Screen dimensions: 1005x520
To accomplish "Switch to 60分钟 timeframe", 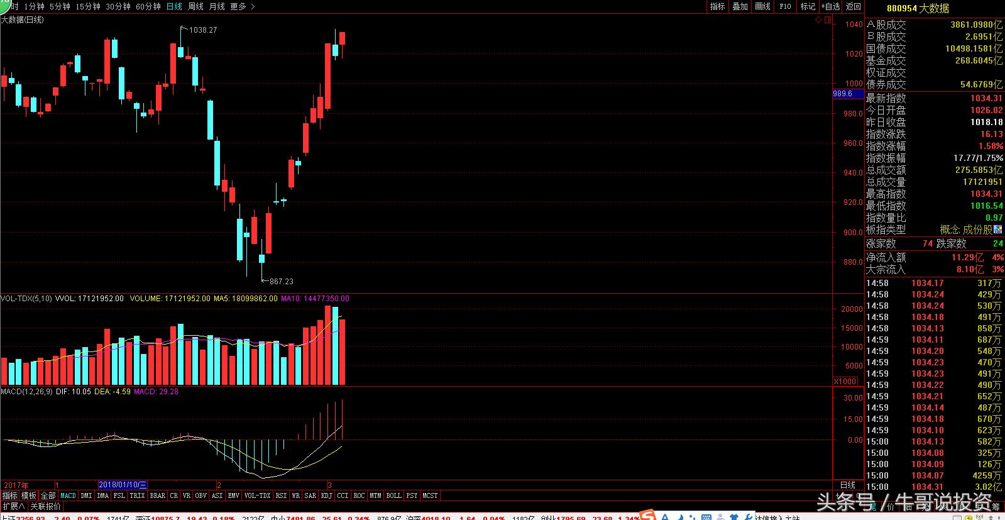I will coord(148,6).
